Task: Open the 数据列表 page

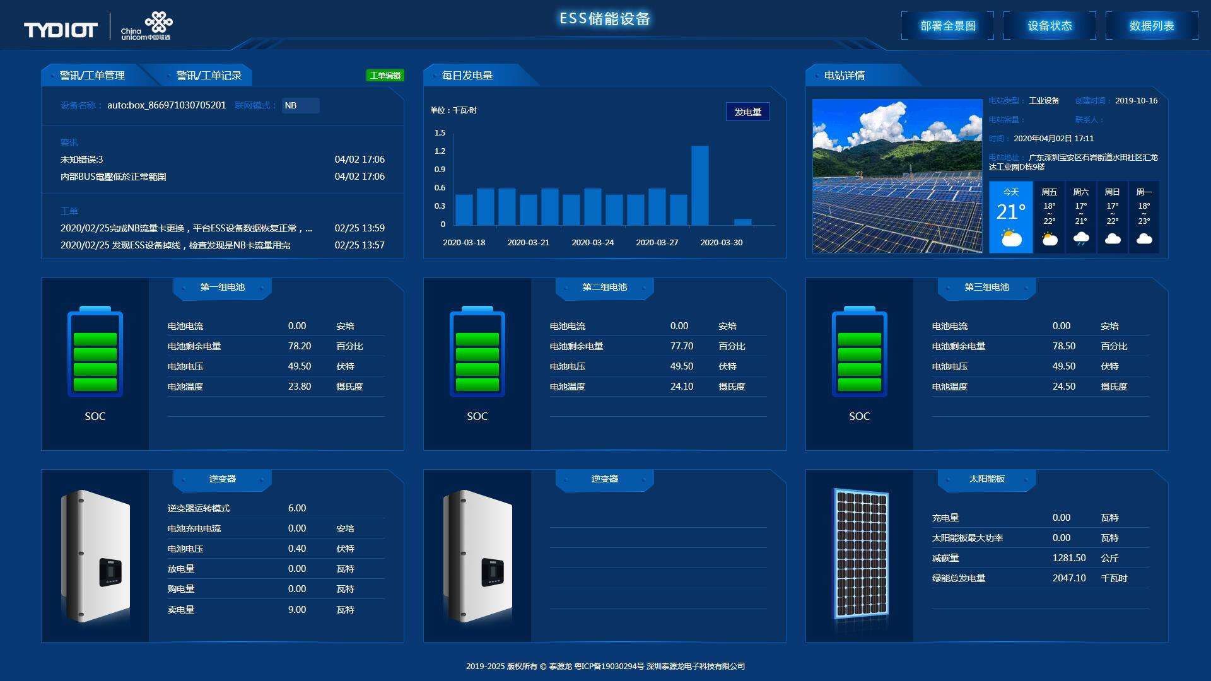Action: 1152,26
